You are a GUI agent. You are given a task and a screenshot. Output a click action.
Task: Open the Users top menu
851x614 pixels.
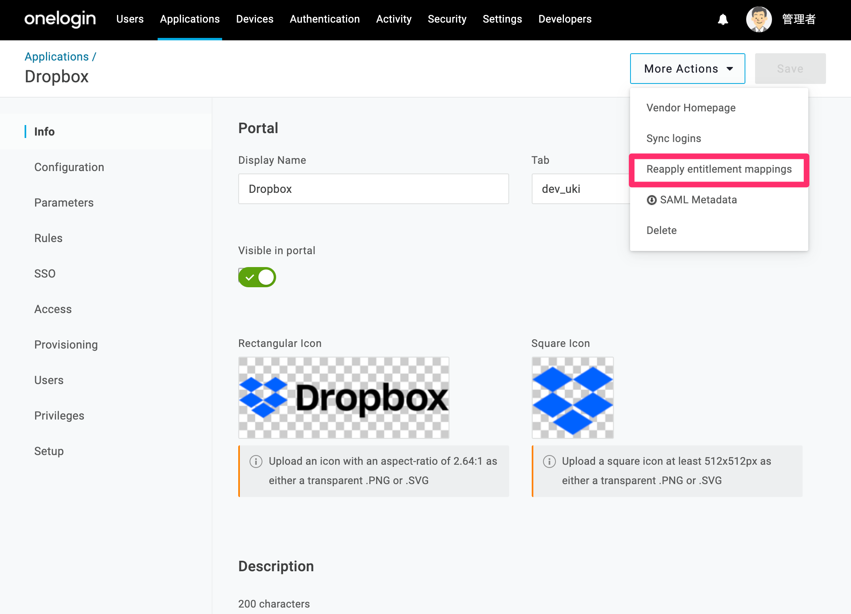click(130, 19)
